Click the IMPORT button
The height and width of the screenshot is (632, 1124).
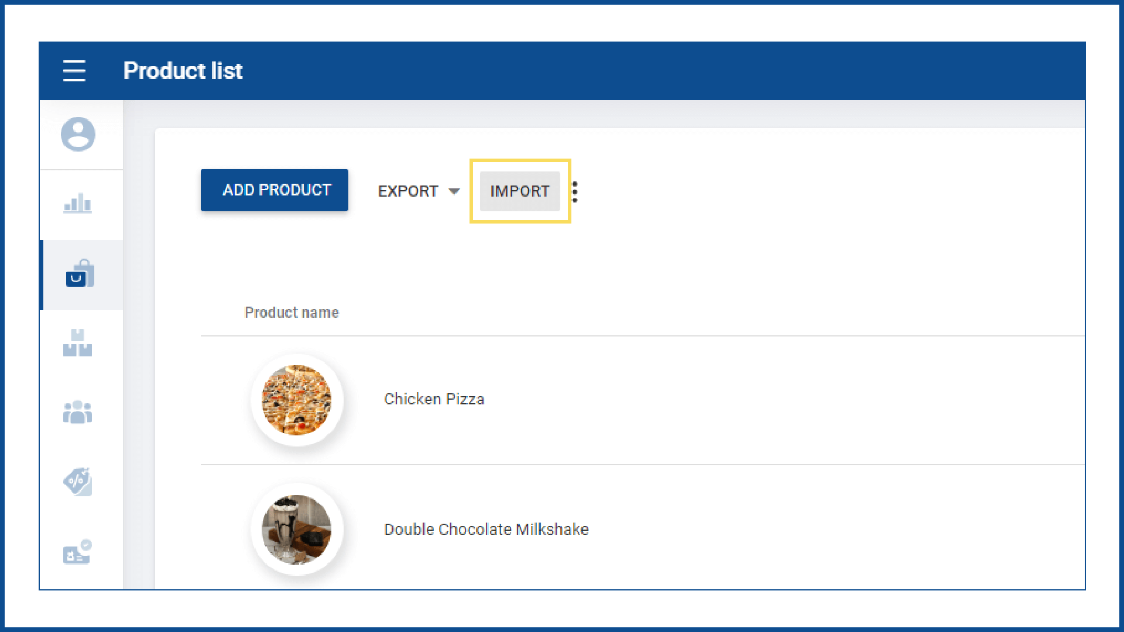(520, 191)
